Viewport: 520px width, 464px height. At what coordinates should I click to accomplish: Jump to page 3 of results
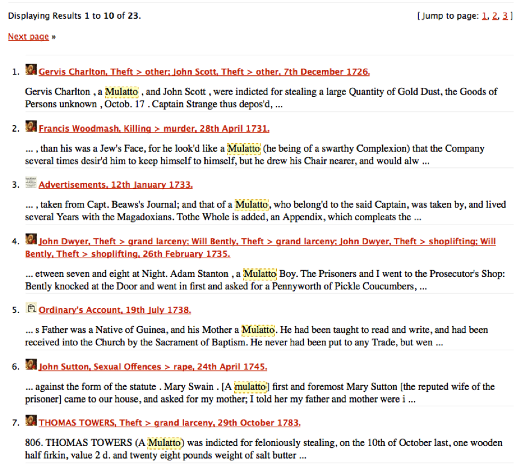pos(504,16)
